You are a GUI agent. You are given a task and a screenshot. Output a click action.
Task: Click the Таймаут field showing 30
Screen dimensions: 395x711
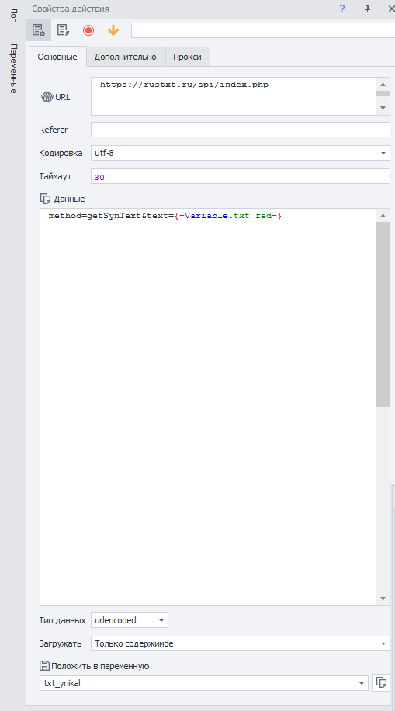241,177
